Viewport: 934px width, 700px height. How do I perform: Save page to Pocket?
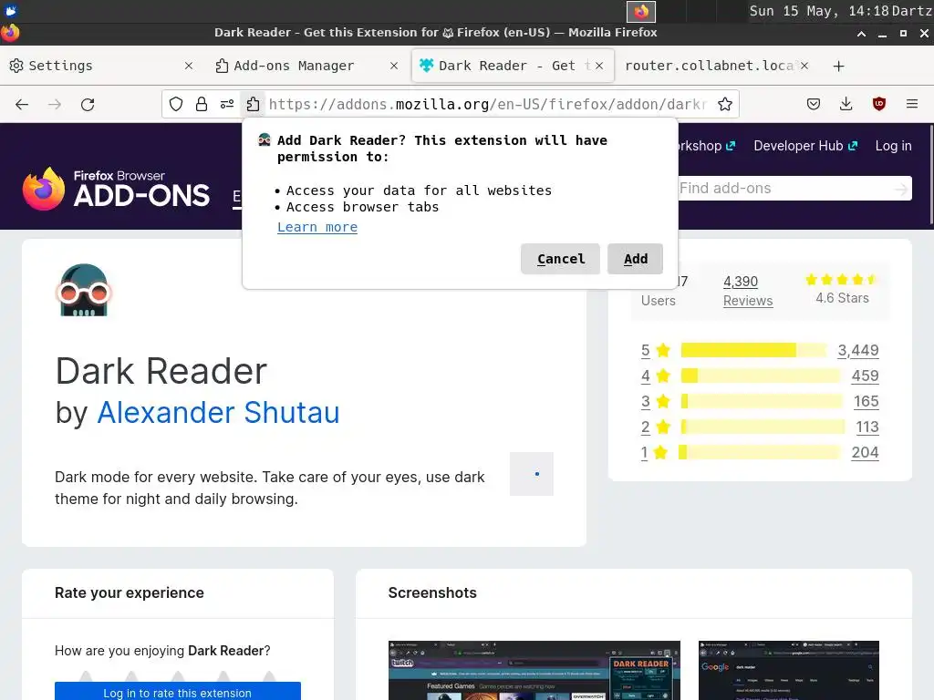click(x=813, y=105)
